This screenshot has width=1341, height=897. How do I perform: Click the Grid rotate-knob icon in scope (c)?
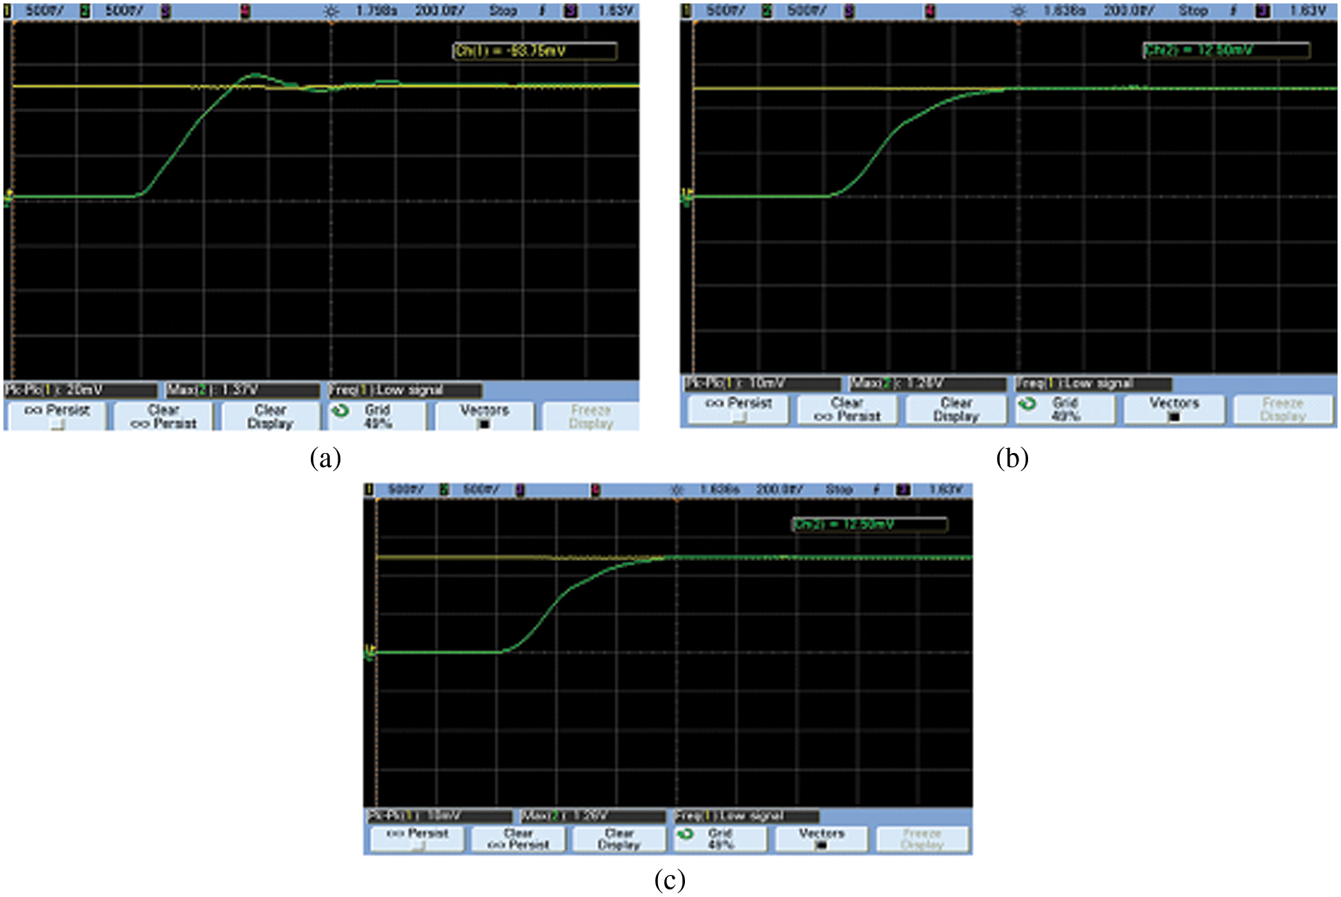tap(684, 834)
